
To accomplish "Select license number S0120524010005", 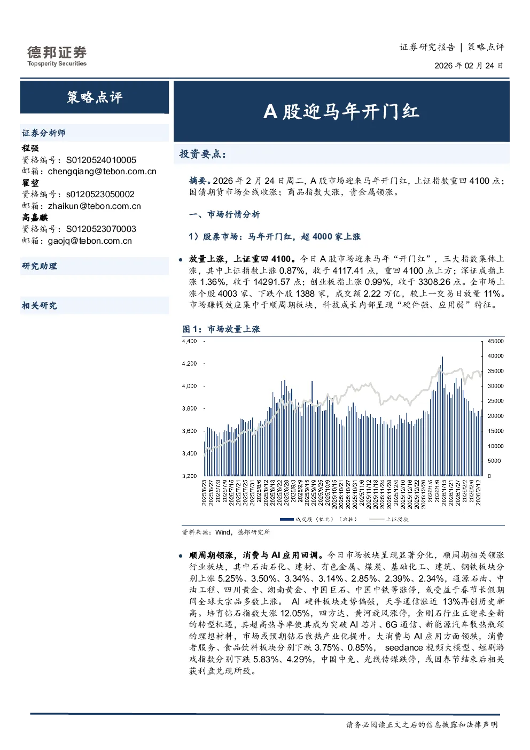I will point(101,160).
